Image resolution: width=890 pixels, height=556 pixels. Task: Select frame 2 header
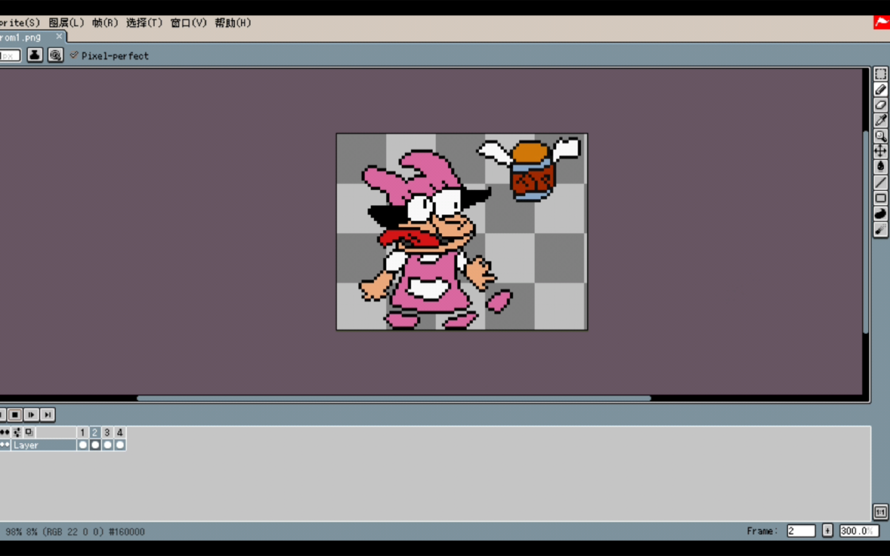[x=95, y=432]
